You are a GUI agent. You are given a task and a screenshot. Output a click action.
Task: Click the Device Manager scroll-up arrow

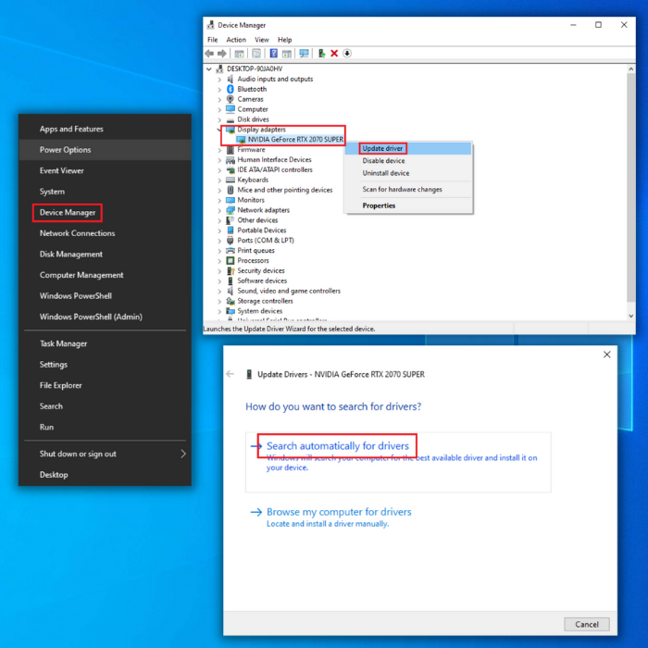(630, 69)
